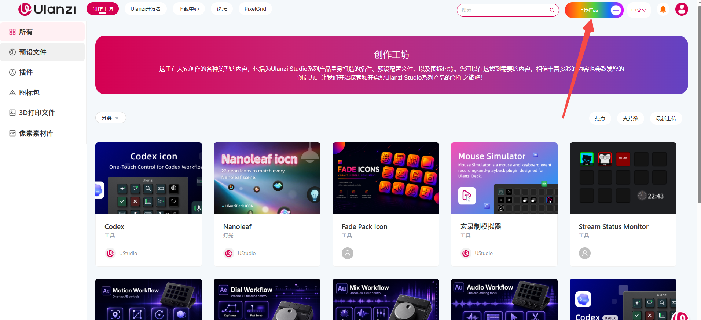The height and width of the screenshot is (320, 701).
Task: Click UStudio author name on Codex card
Action: [128, 253]
